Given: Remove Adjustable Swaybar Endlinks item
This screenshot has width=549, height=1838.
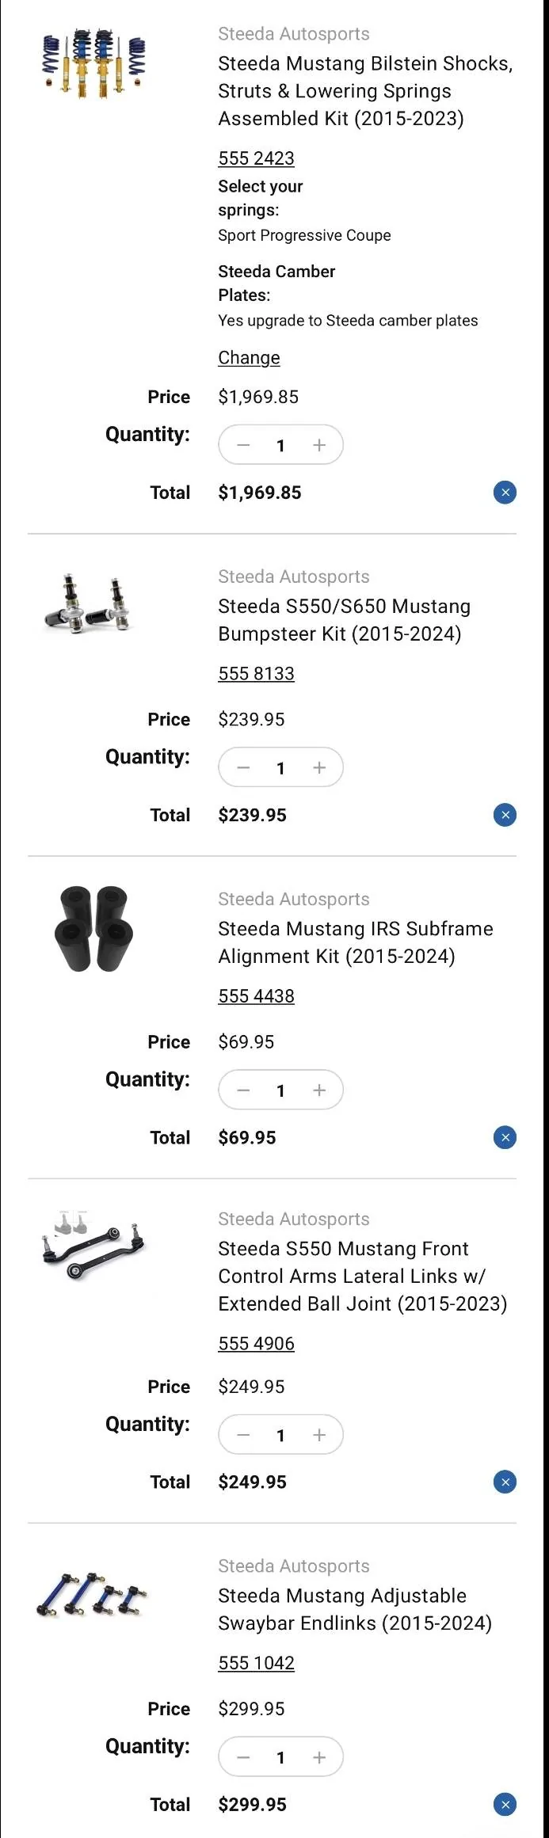Looking at the screenshot, I should coord(505,1804).
